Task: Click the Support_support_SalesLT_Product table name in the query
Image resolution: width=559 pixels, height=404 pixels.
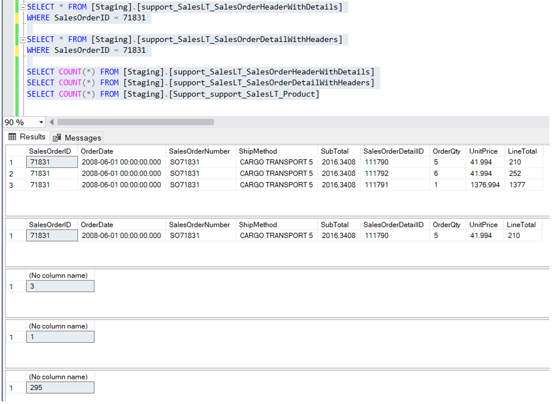Action: click(244, 94)
